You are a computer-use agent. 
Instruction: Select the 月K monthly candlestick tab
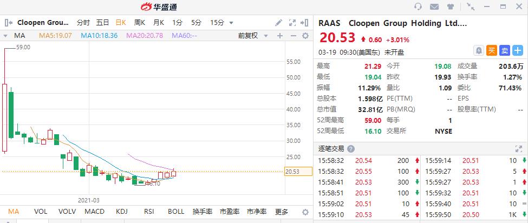click(x=159, y=23)
